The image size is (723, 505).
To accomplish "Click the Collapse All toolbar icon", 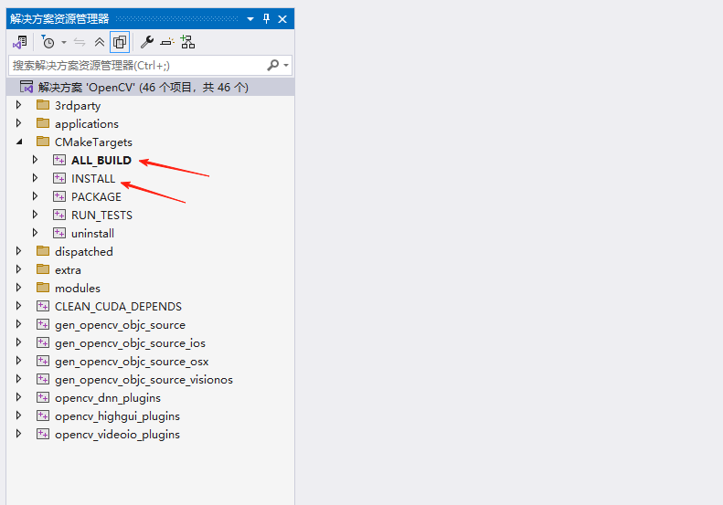I will (100, 42).
